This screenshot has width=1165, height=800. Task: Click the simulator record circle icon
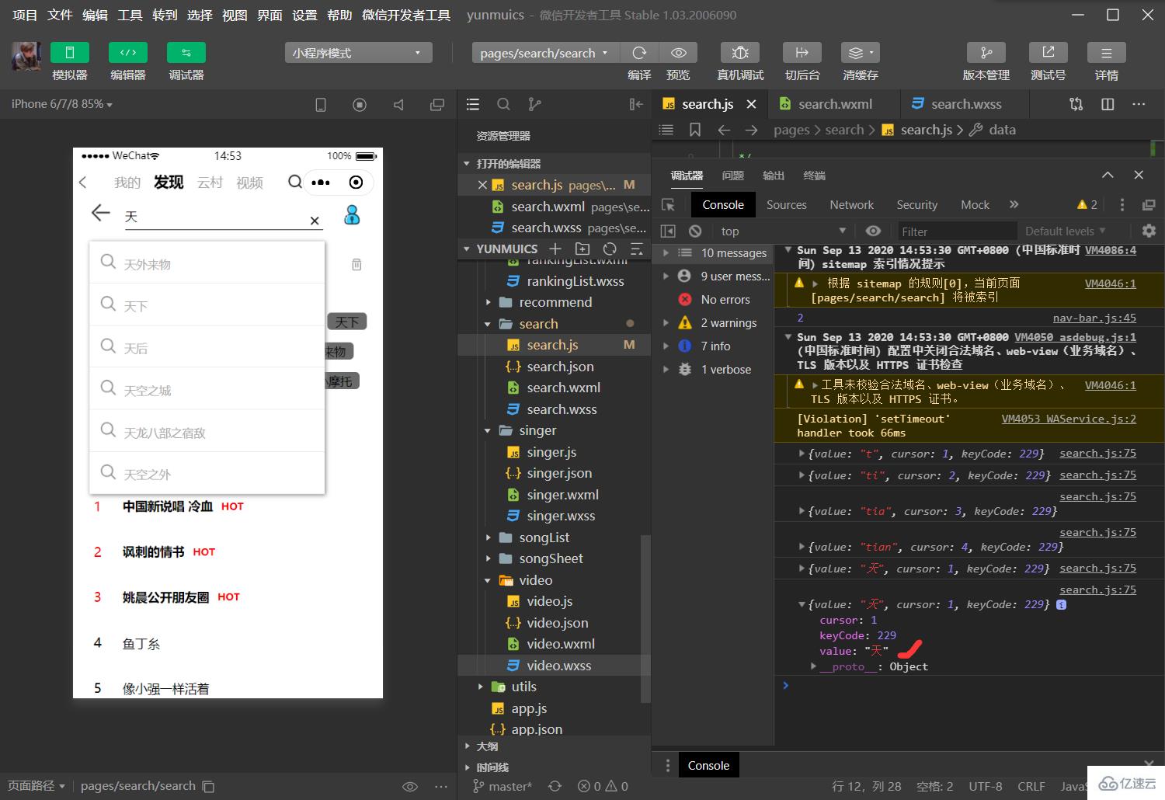pyautogui.click(x=360, y=105)
